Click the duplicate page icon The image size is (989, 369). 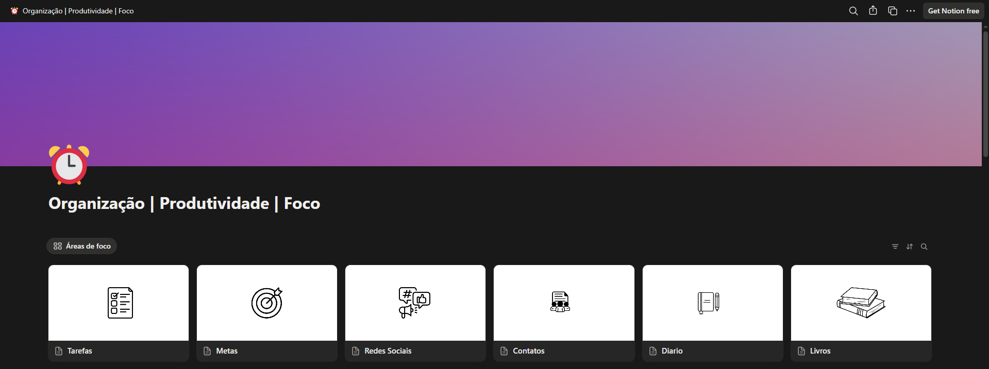pyautogui.click(x=892, y=11)
